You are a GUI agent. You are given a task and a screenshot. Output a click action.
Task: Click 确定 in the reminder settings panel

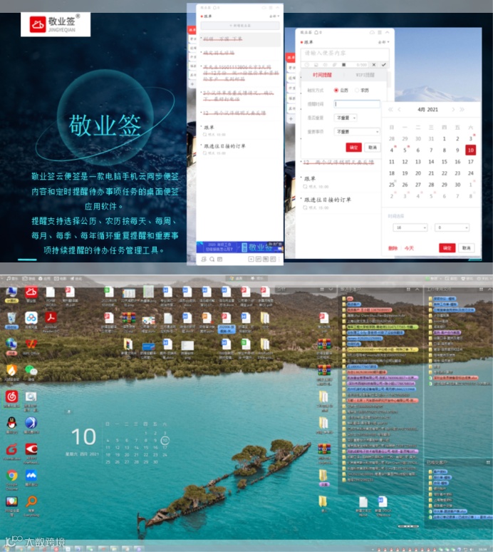pos(354,147)
